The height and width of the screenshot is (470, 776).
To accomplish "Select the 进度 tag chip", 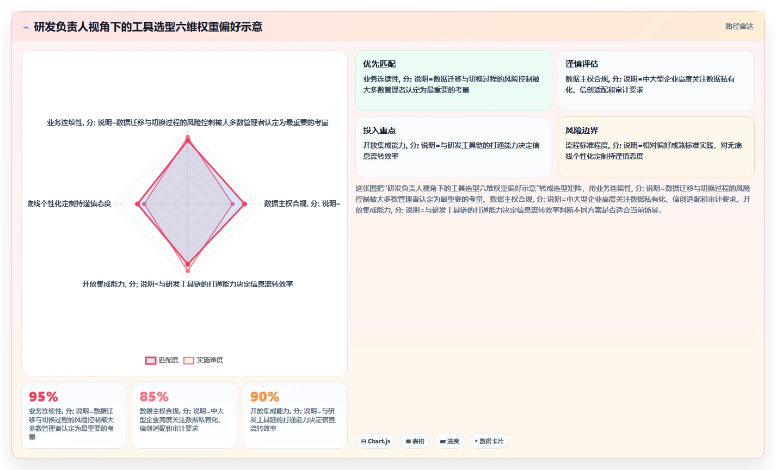I will coord(449,441).
